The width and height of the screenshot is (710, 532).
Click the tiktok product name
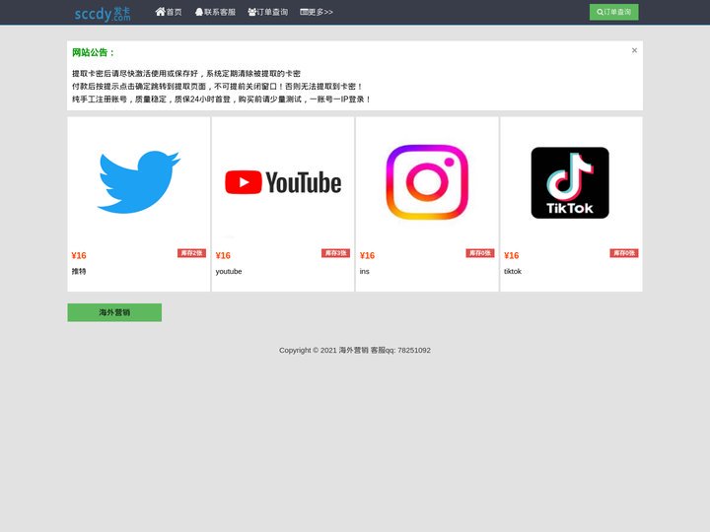tap(513, 271)
